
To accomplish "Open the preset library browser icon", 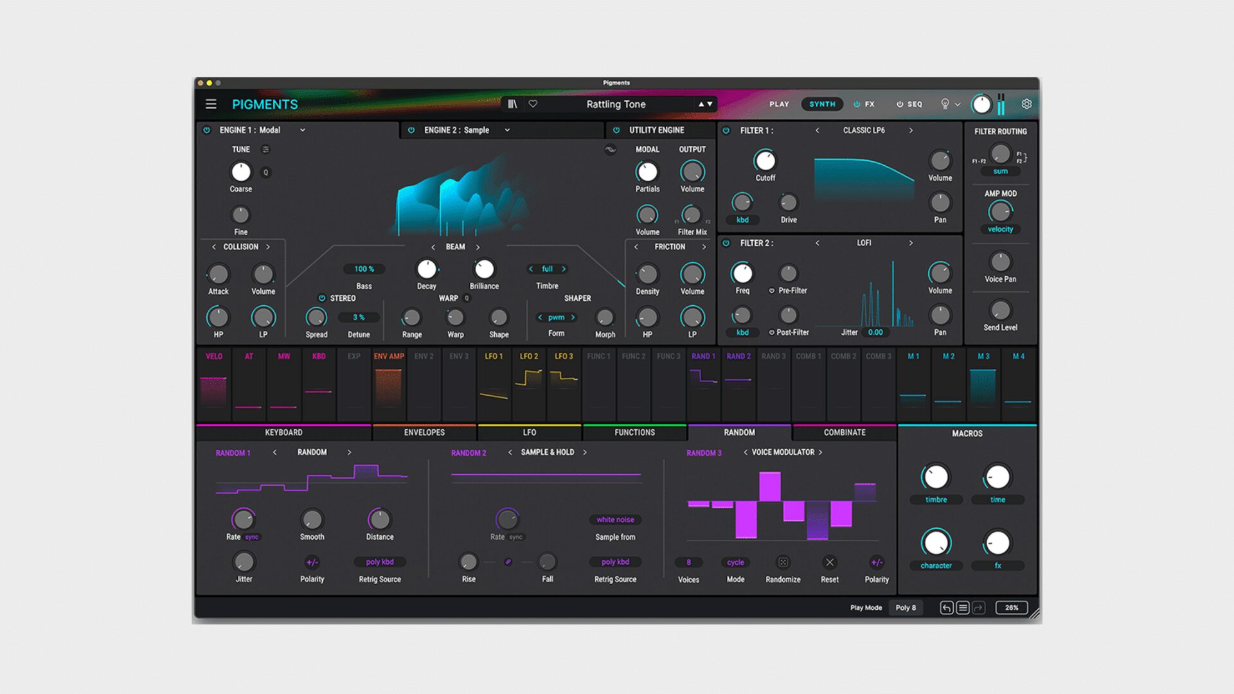I will 511,104.
